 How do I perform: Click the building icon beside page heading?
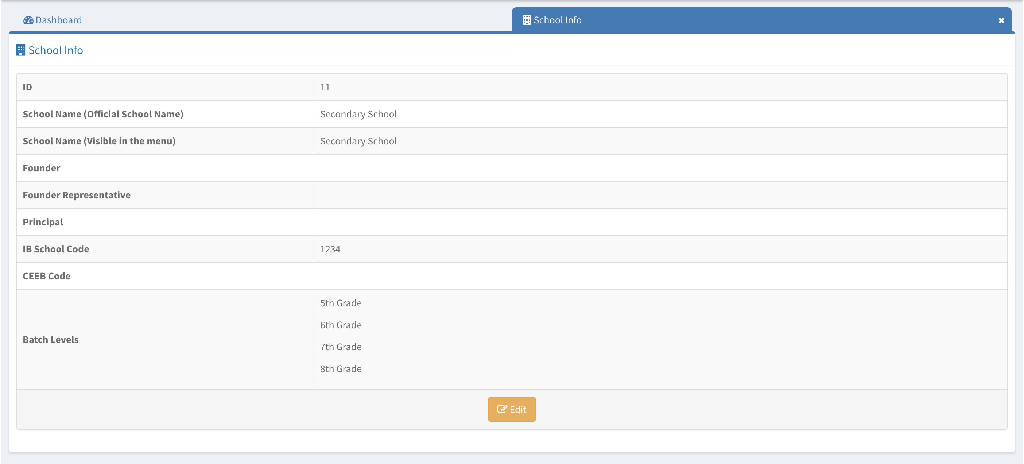pos(20,50)
